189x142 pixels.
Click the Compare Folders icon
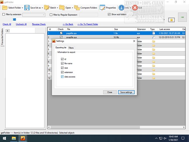click(x=77, y=8)
